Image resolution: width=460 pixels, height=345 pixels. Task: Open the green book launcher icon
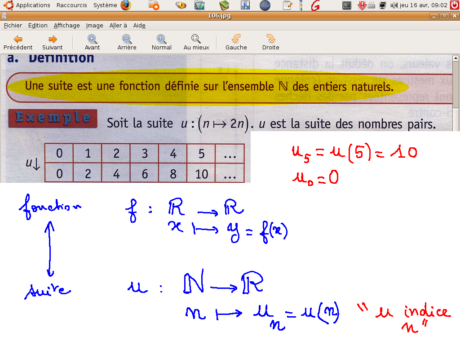tap(225, 5)
